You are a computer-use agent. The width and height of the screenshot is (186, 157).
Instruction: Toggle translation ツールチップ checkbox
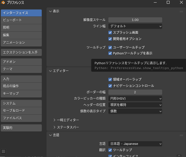tap(110, 150)
